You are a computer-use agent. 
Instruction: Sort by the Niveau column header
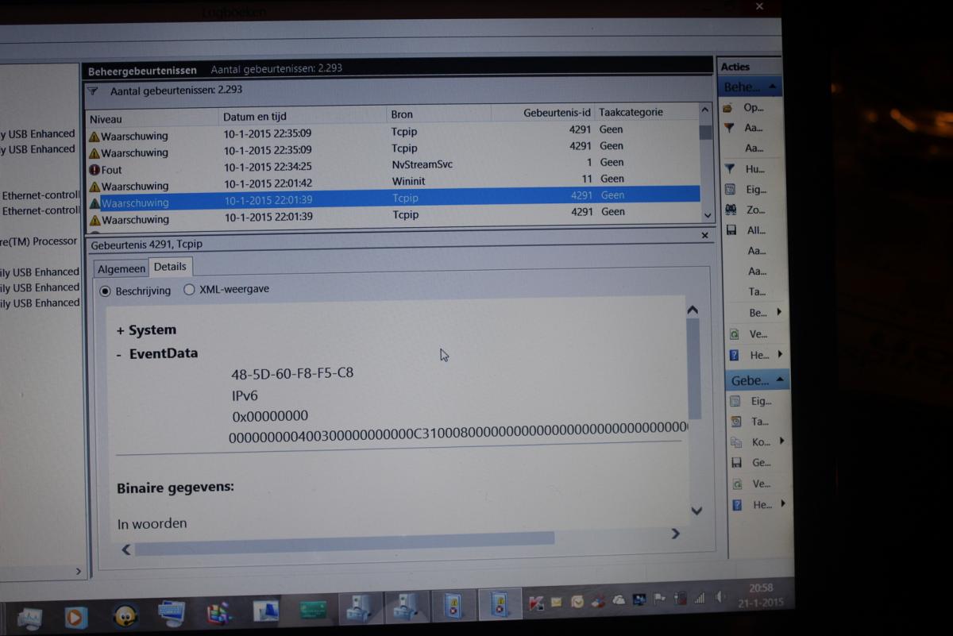pos(152,118)
